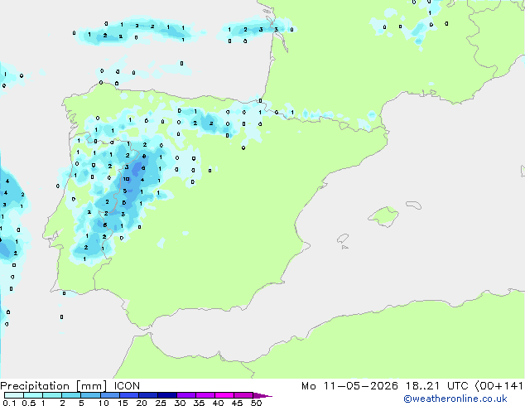Click the 40–45 mm magenta legend swatch

pos(224,395)
